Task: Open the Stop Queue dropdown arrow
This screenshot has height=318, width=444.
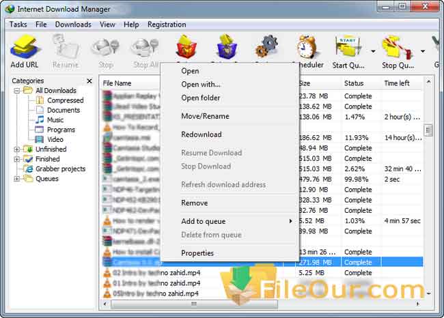Action: click(423, 51)
